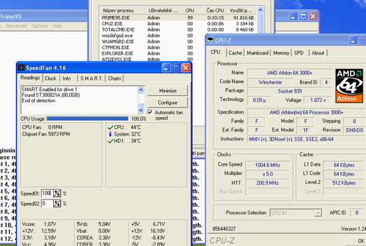Click the Package field Socket 939

click(289, 91)
